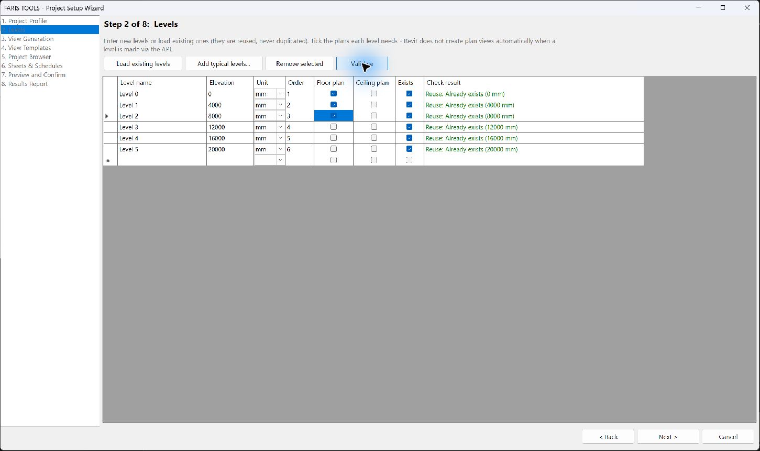
Task: Untick Floor plan for Level 1
Action: coord(334,105)
